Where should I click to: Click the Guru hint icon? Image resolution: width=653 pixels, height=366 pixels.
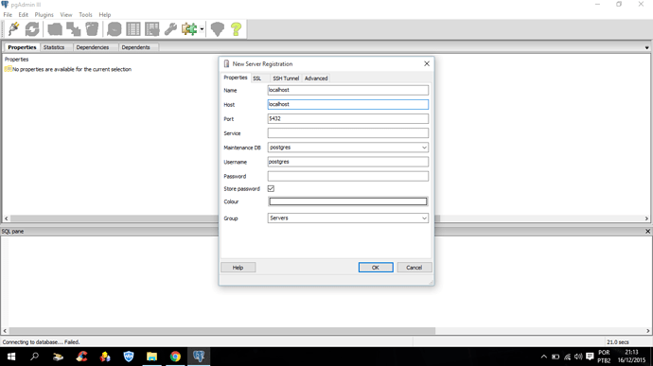pyautogui.click(x=218, y=29)
